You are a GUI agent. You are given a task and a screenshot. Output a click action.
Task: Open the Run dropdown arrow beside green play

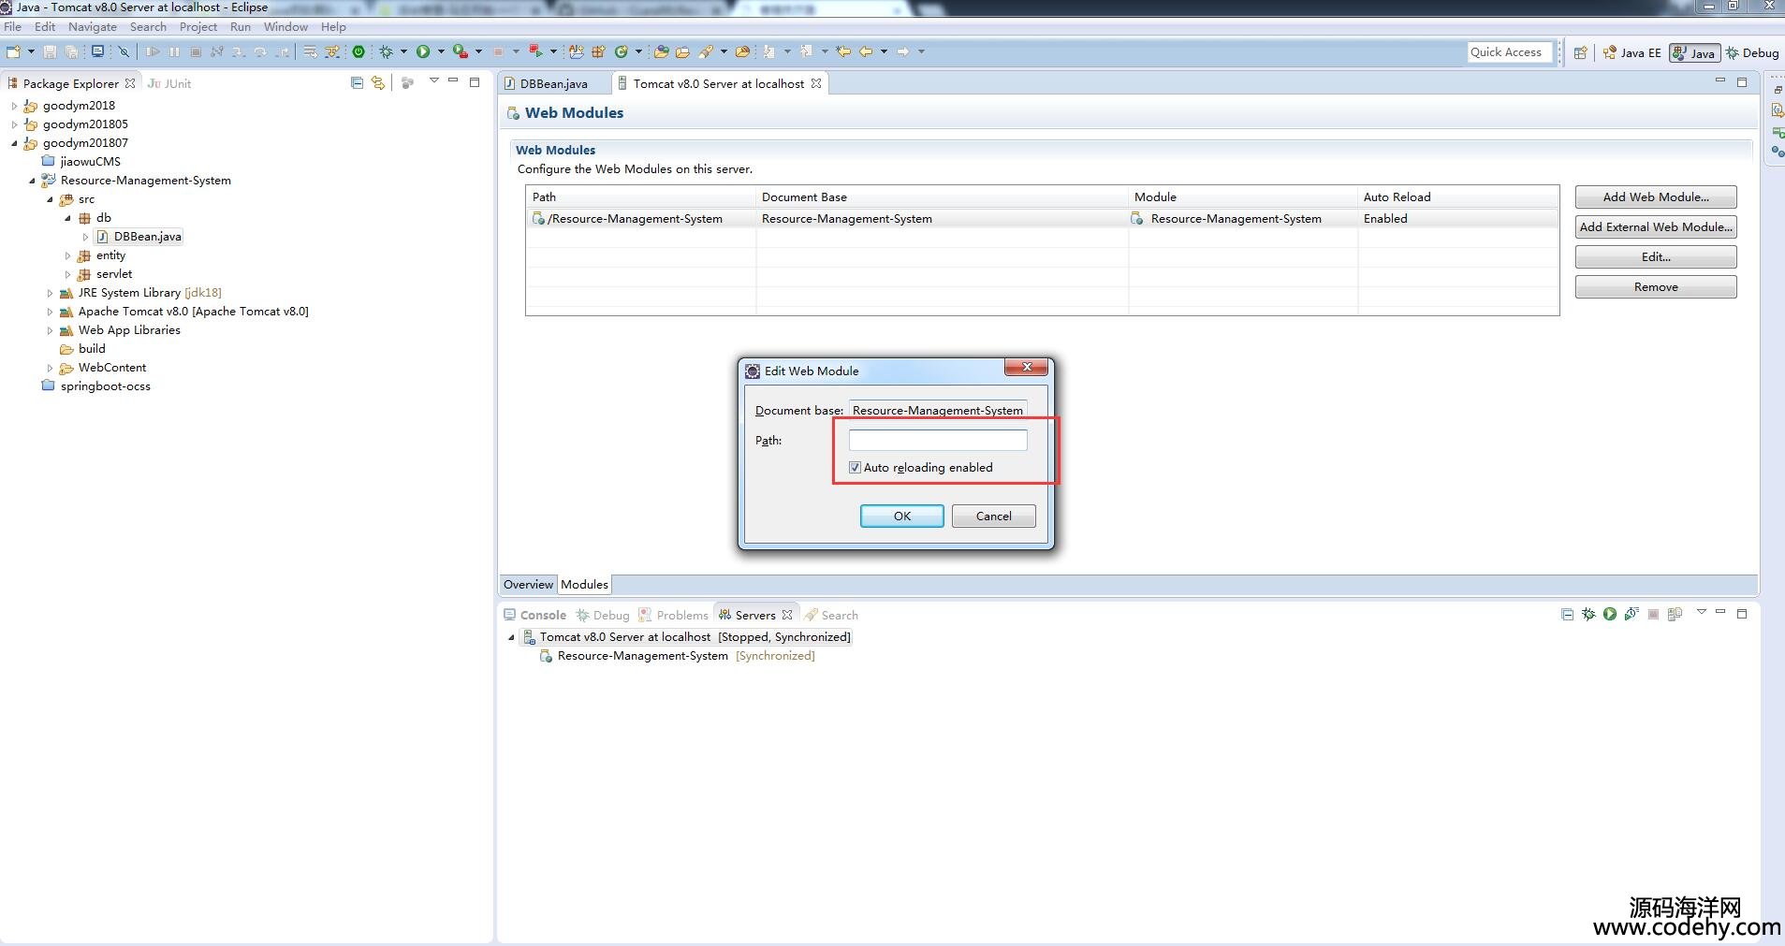coord(441,51)
